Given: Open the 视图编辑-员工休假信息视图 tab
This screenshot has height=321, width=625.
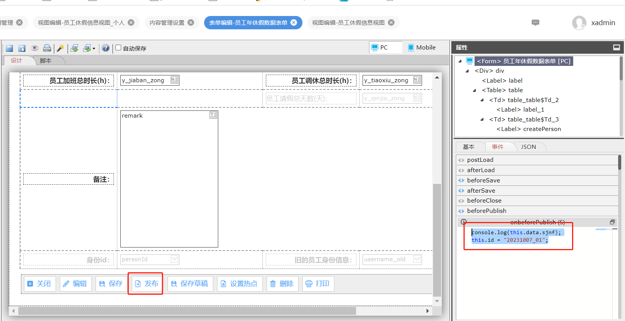Looking at the screenshot, I should (348, 22).
